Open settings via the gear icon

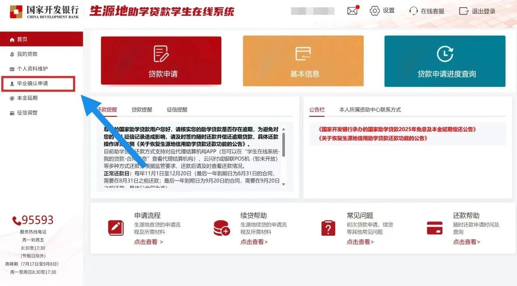coord(375,11)
